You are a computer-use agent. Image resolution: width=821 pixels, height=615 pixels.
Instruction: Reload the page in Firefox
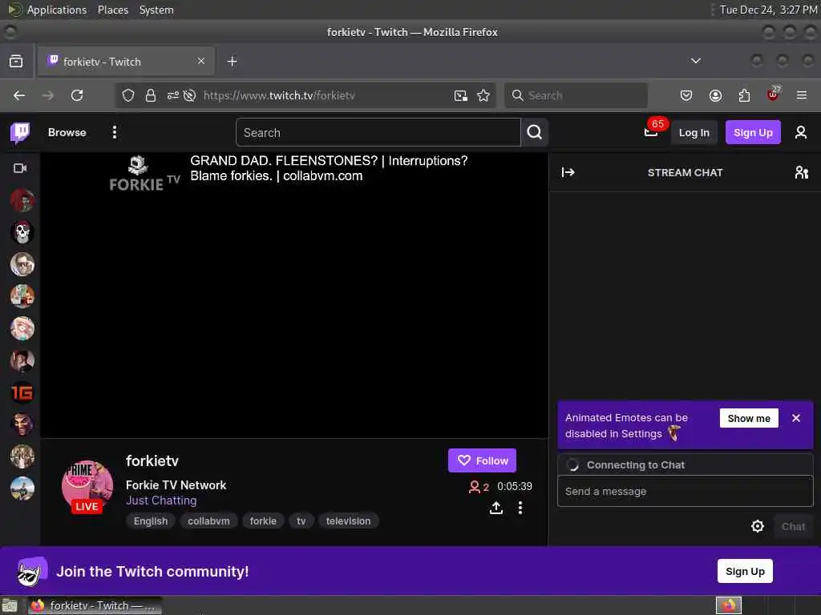(77, 95)
